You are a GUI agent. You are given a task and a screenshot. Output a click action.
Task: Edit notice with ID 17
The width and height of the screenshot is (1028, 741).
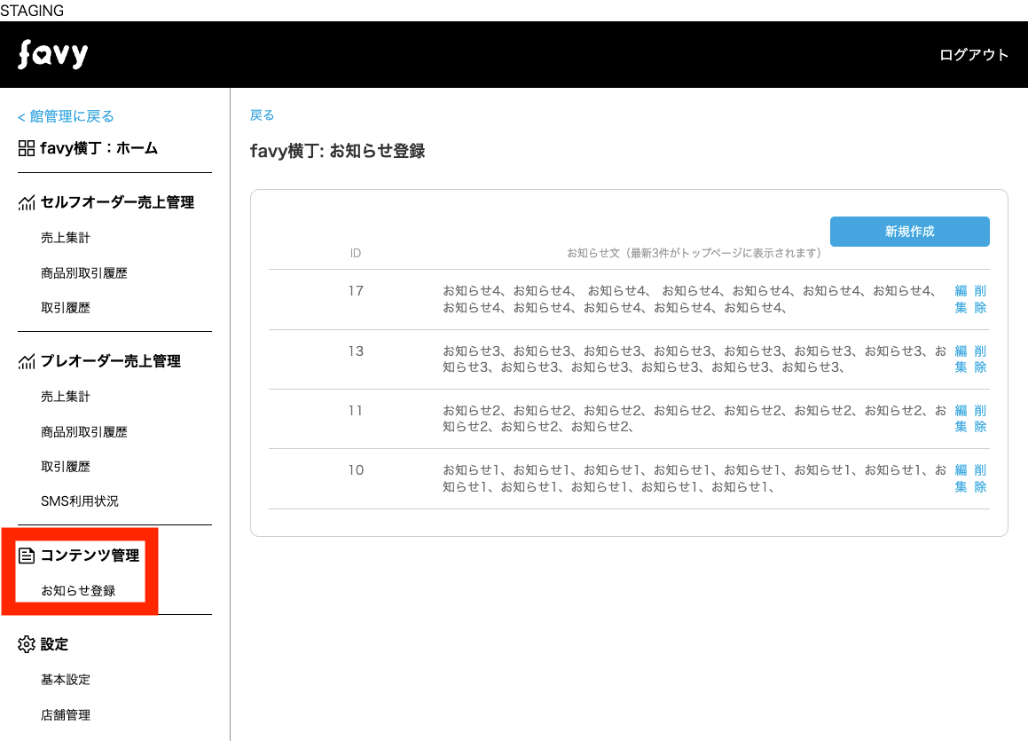tap(961, 299)
